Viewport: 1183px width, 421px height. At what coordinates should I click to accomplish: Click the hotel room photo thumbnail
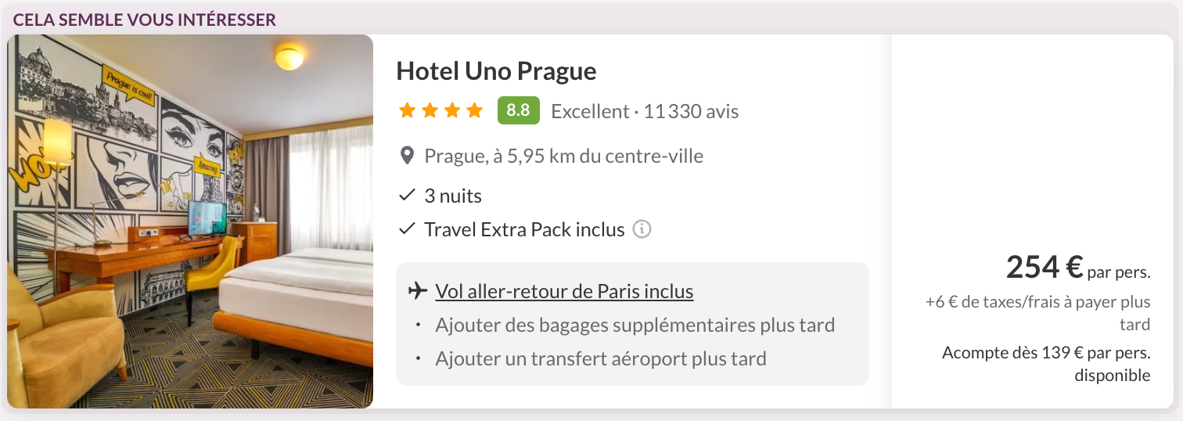click(190, 221)
